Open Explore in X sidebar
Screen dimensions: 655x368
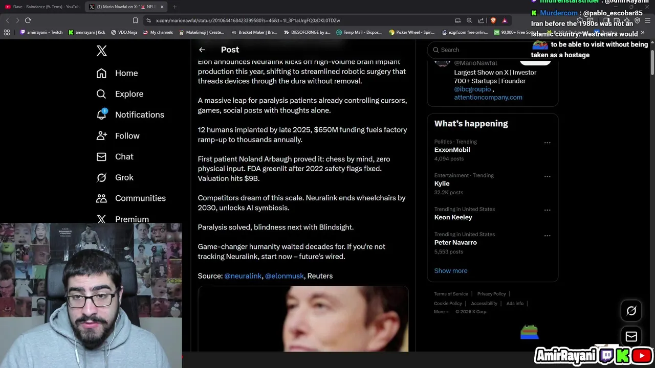point(120,94)
